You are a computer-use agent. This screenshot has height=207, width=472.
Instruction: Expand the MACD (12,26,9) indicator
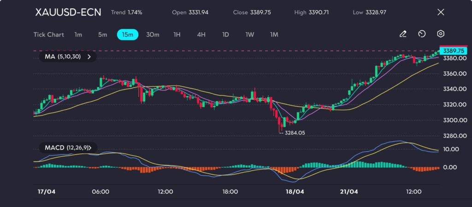point(68,148)
